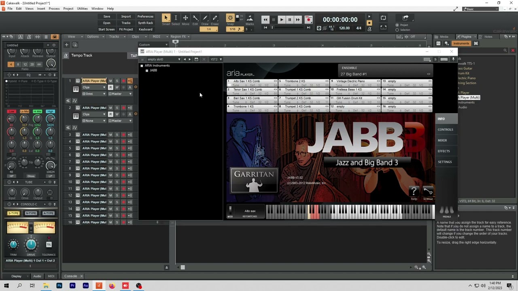Open track 1 Master output dropdown
The width and height of the screenshot is (518, 291).
(120, 94)
